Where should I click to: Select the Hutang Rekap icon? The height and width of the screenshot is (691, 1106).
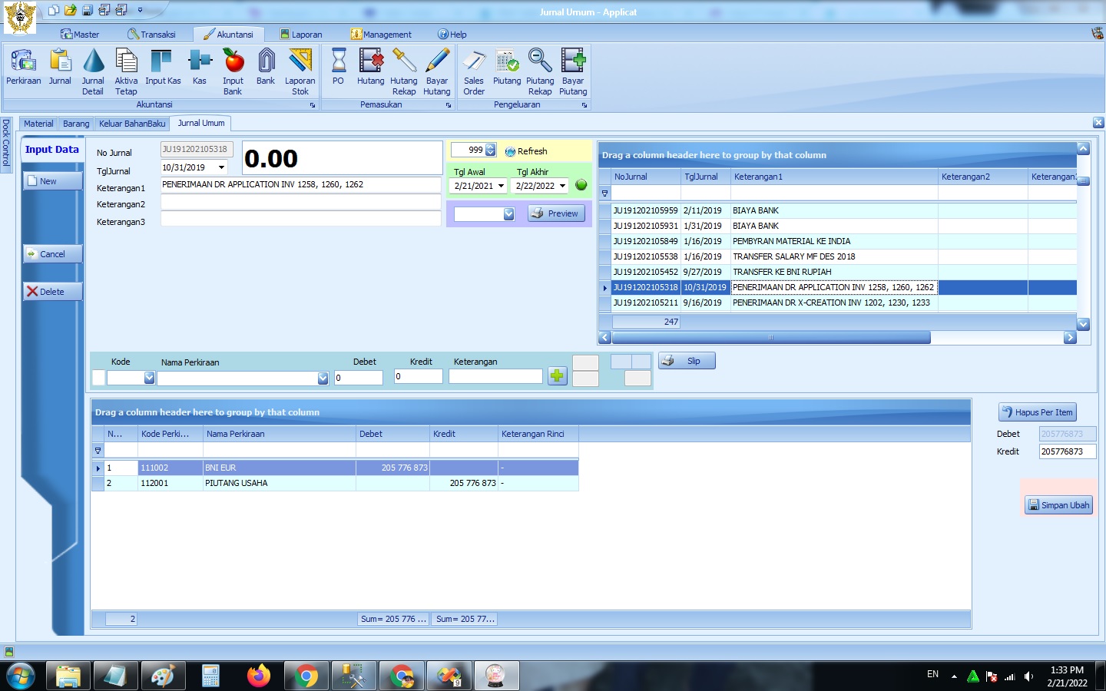coord(403,71)
